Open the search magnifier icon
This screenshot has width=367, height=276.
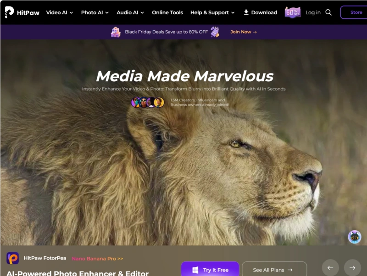[328, 12]
